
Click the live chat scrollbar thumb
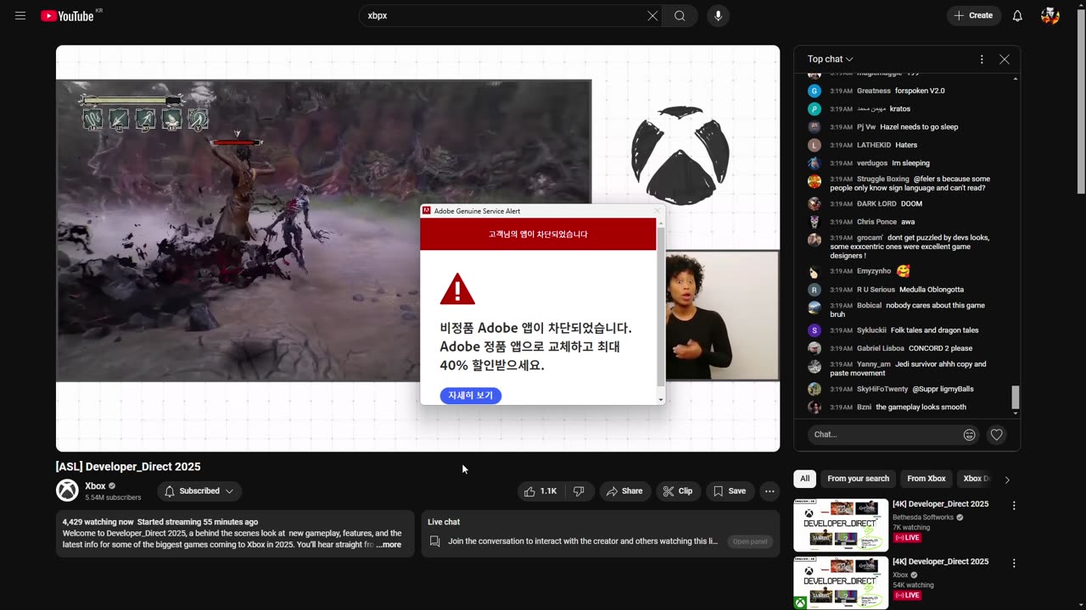(1016, 396)
